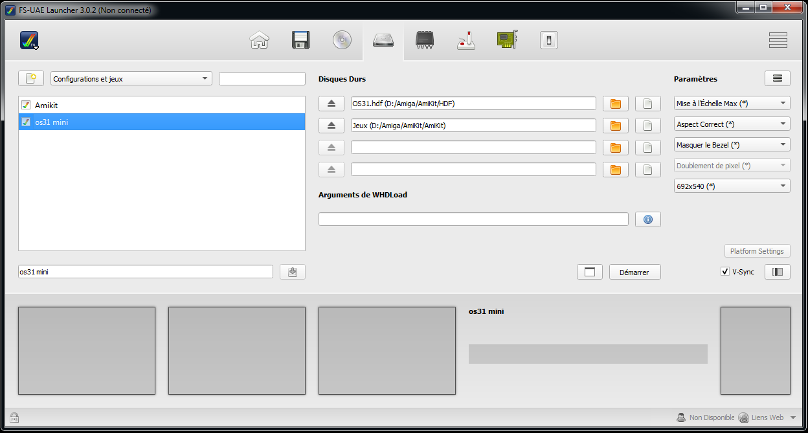The height and width of the screenshot is (433, 808).
Task: Click the home main configuration icon
Action: pos(259,41)
